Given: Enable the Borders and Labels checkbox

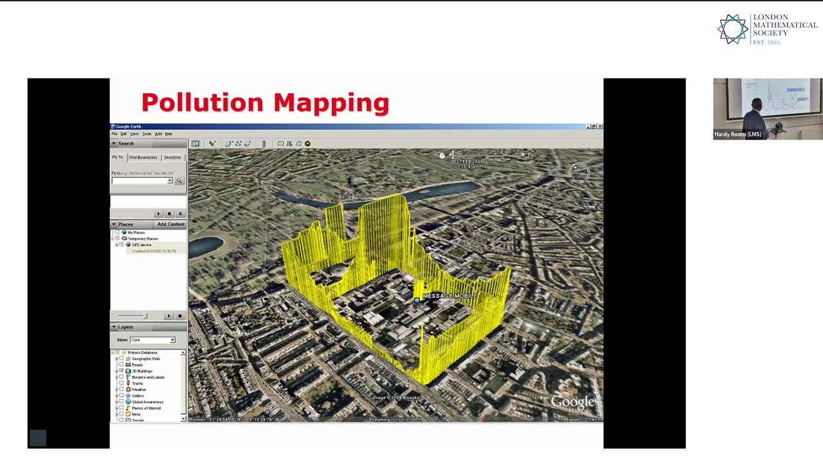Looking at the screenshot, I should click(x=122, y=377).
